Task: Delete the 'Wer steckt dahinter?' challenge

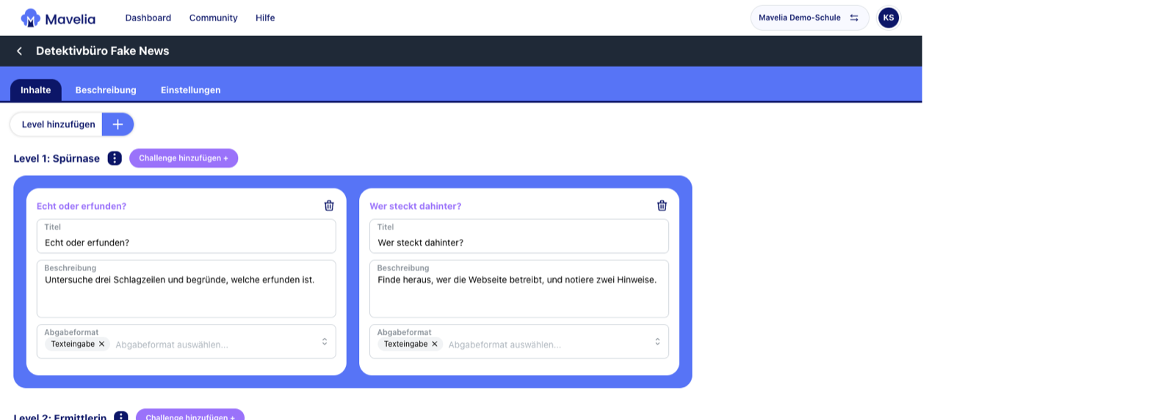Action: 662,206
